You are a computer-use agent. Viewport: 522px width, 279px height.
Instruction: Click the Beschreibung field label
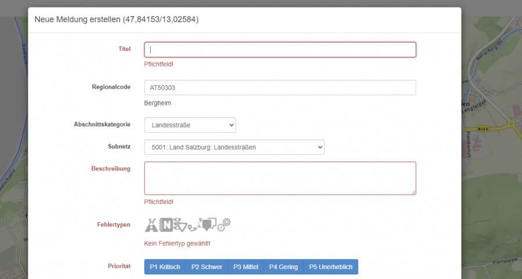[111, 169]
